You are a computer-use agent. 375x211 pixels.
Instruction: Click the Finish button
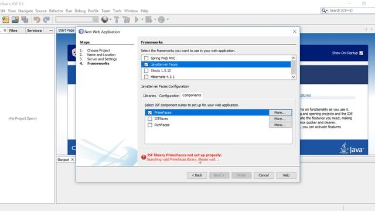pos(241,175)
